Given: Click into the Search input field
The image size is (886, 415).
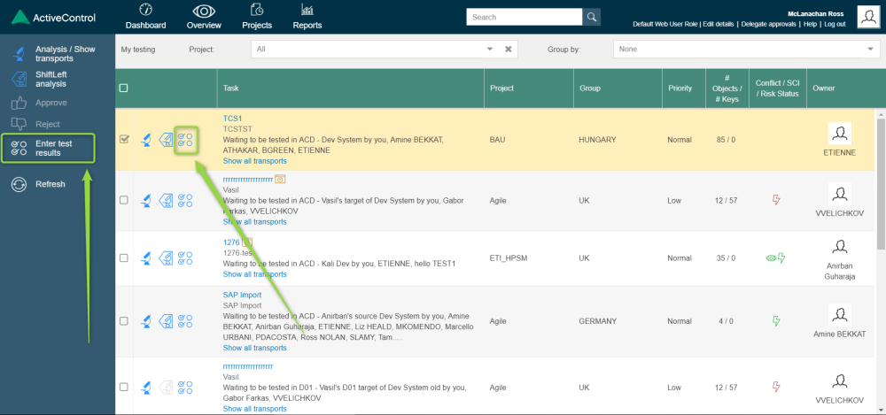Looking at the screenshot, I should pyautogui.click(x=524, y=17).
